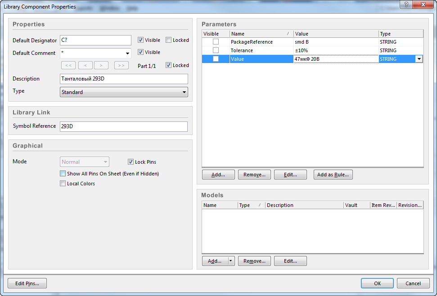Open the Edit Pins... dialog
437x296 pixels.
[27, 283]
